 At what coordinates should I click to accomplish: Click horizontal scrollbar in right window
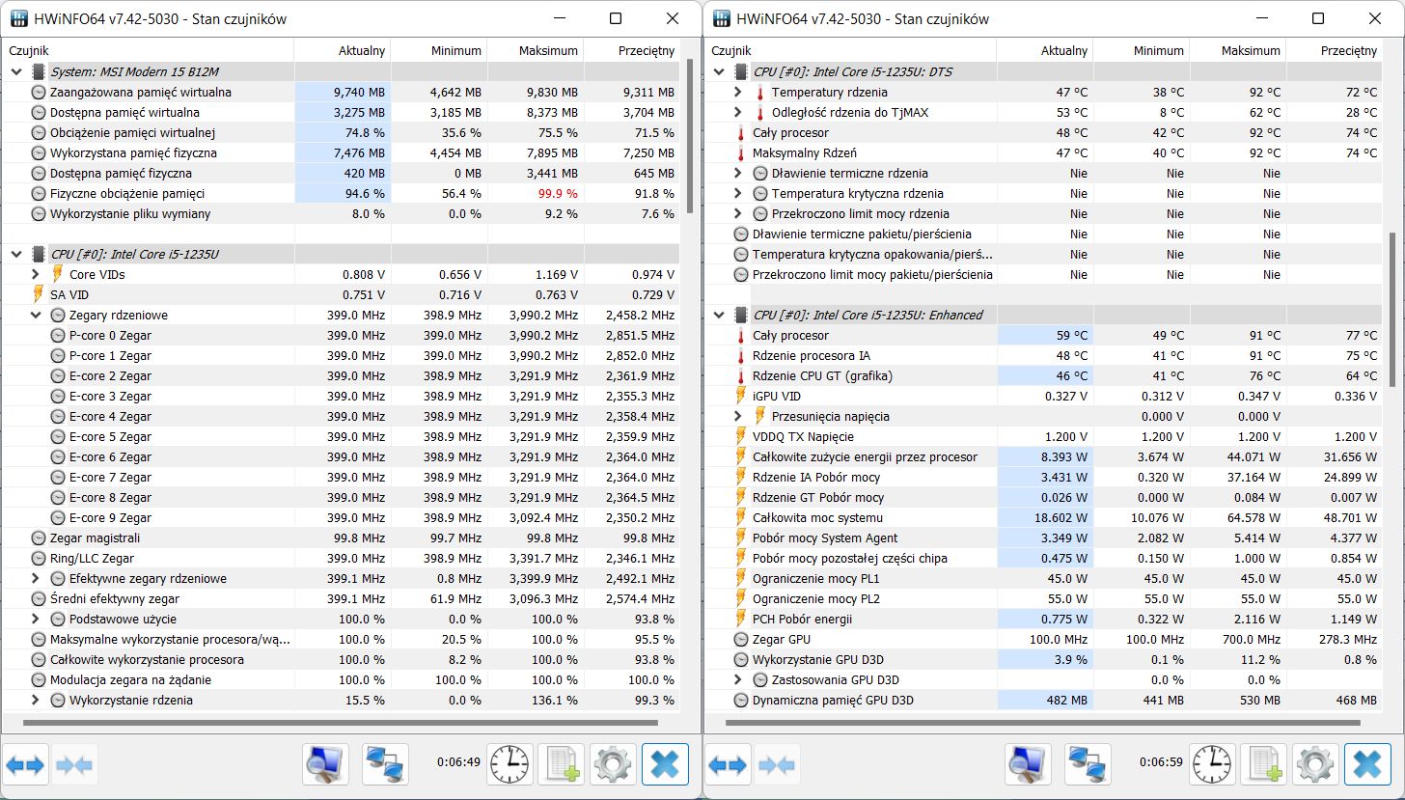1042,722
